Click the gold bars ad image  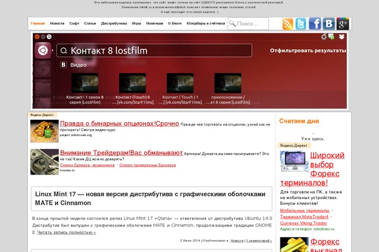click(44, 131)
